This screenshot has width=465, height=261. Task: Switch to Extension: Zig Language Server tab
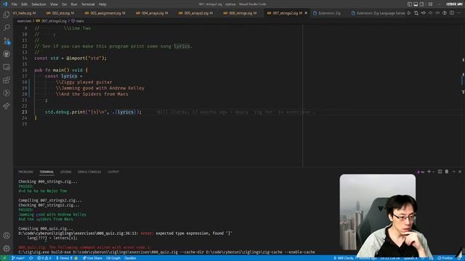[x=377, y=13]
